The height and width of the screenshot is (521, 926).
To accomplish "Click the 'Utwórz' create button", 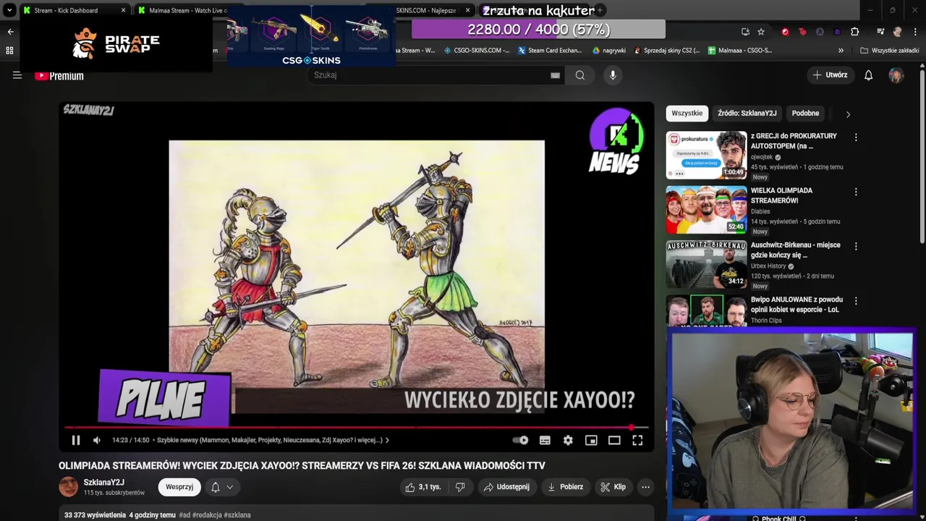I will pos(830,75).
